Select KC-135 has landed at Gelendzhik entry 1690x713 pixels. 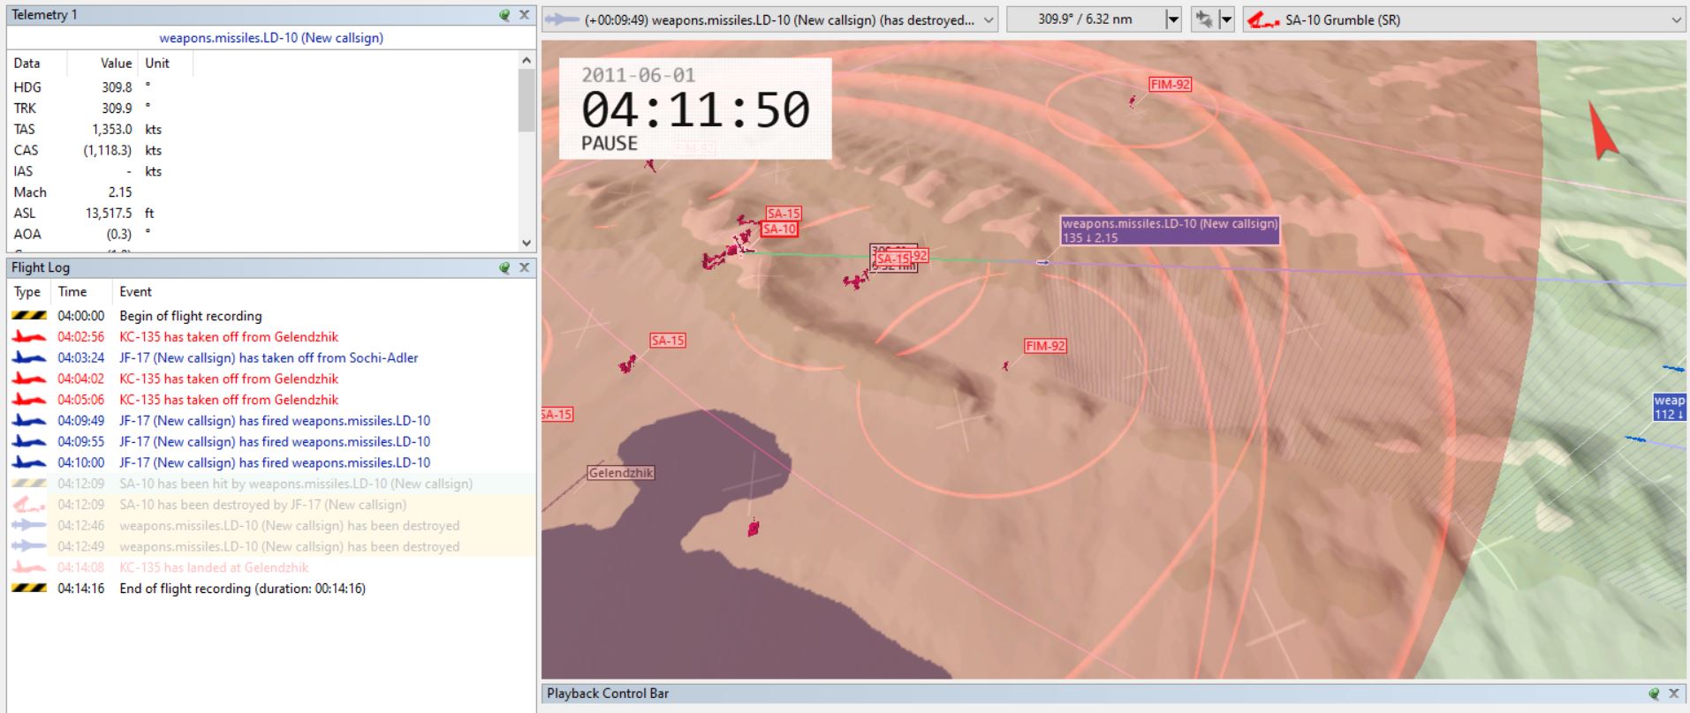pos(271,567)
